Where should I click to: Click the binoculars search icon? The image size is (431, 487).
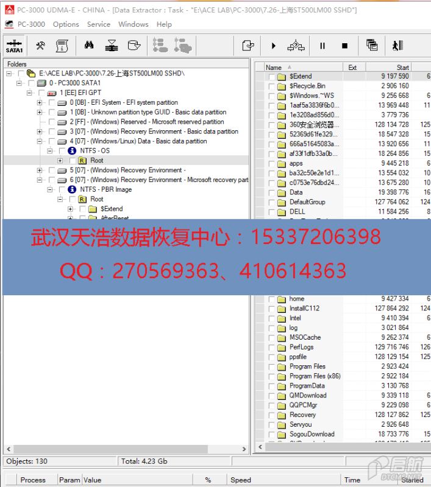click(x=89, y=46)
